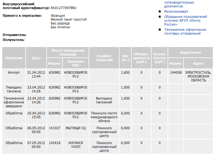
Task: Select the МЫТИЩИ СЦ office cell
Action: tap(75, 128)
